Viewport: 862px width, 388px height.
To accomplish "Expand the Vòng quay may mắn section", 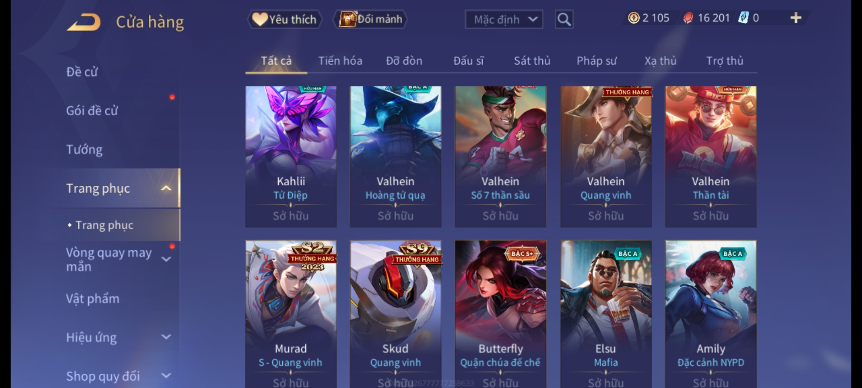I will [x=166, y=259].
